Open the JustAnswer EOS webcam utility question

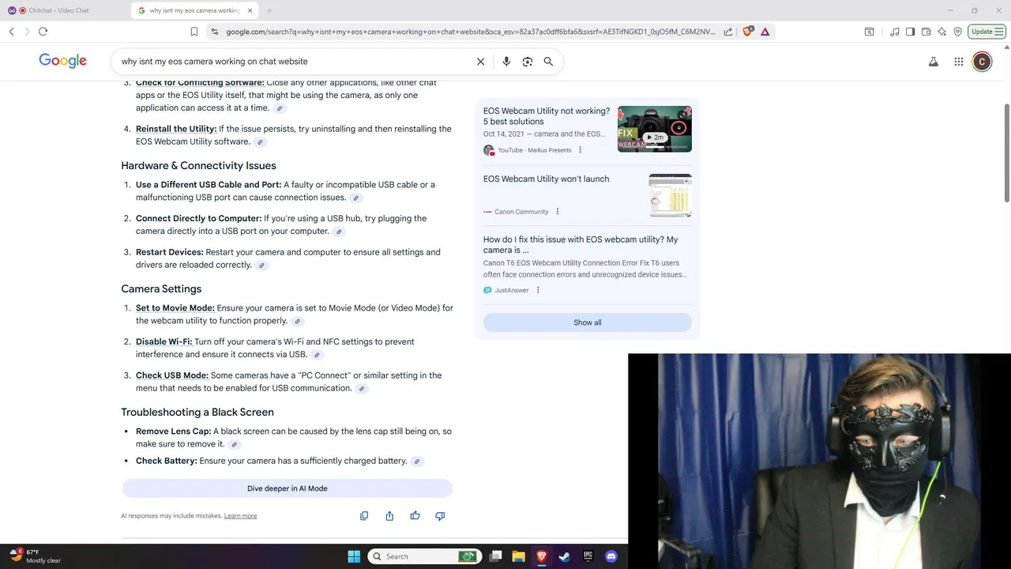click(581, 245)
